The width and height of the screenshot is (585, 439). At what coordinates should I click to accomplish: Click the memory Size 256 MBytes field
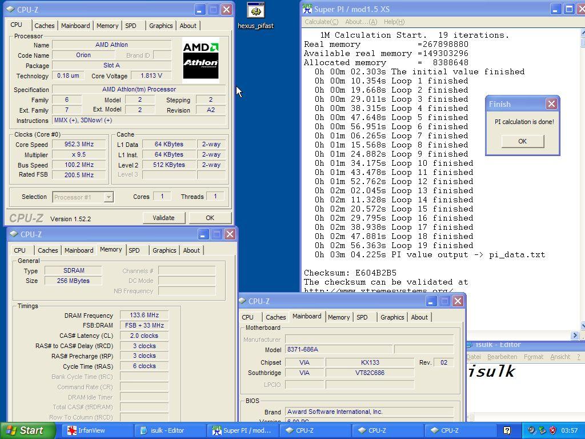73,281
